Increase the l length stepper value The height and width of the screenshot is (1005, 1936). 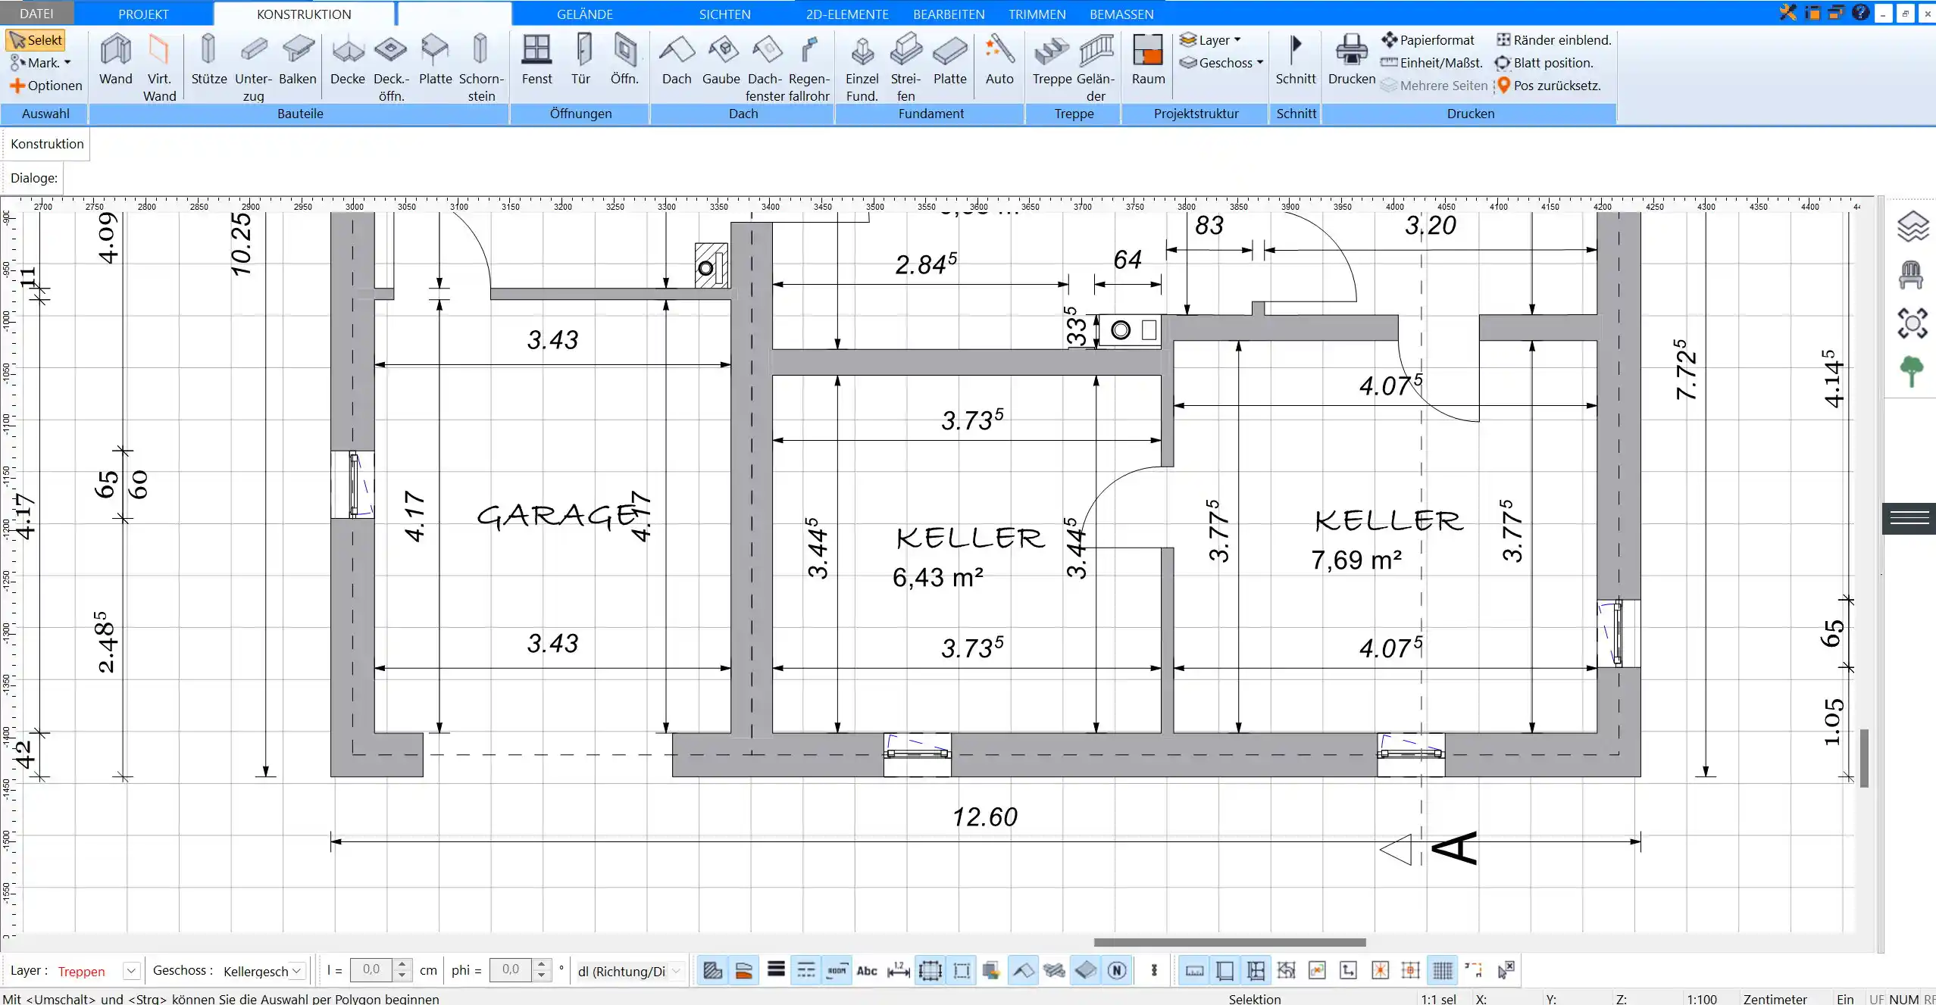coord(402,965)
